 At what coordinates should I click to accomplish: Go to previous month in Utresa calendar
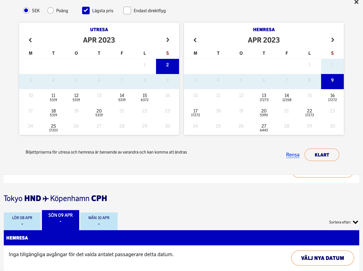pos(30,40)
